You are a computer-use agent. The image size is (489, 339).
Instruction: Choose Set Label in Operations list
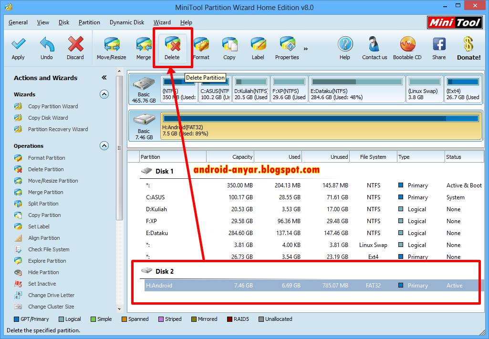tap(39, 226)
